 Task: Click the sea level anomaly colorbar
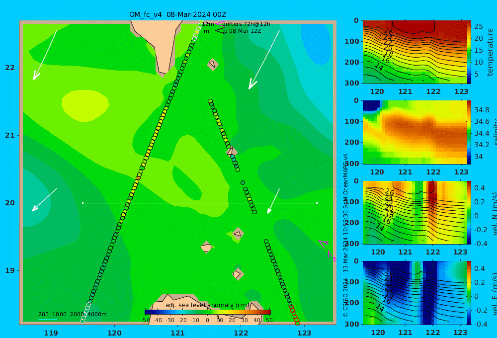[208, 312]
